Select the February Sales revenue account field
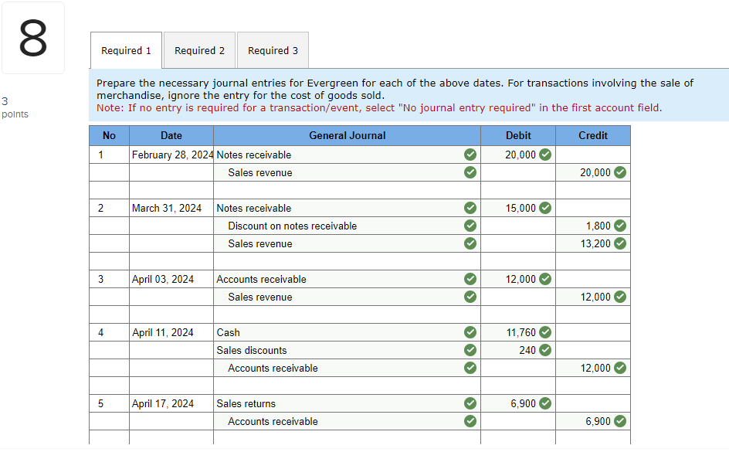729x452 pixels. pyautogui.click(x=347, y=172)
